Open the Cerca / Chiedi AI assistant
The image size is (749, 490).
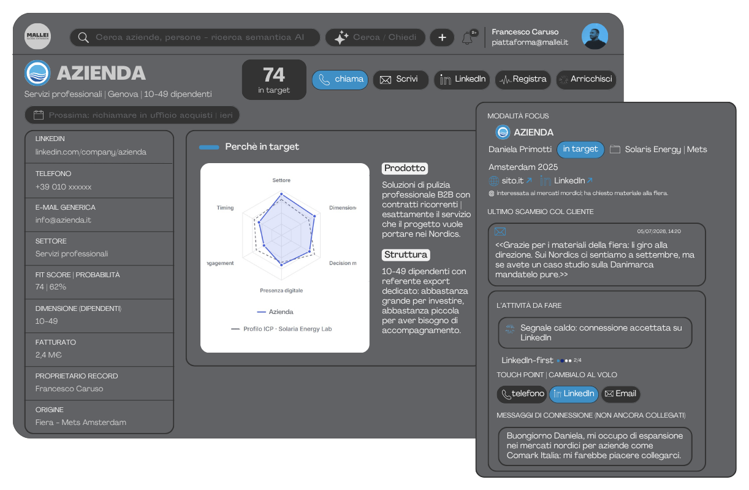pyautogui.click(x=376, y=37)
